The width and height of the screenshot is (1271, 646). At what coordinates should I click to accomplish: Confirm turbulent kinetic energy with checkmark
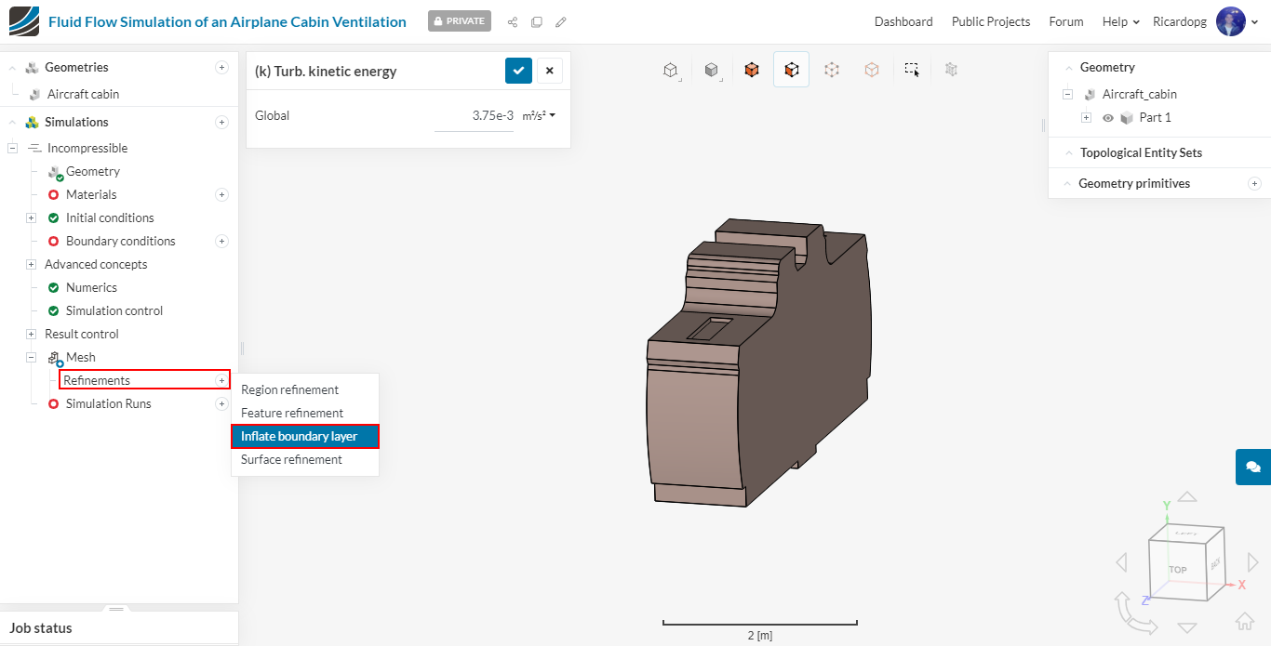pyautogui.click(x=518, y=71)
